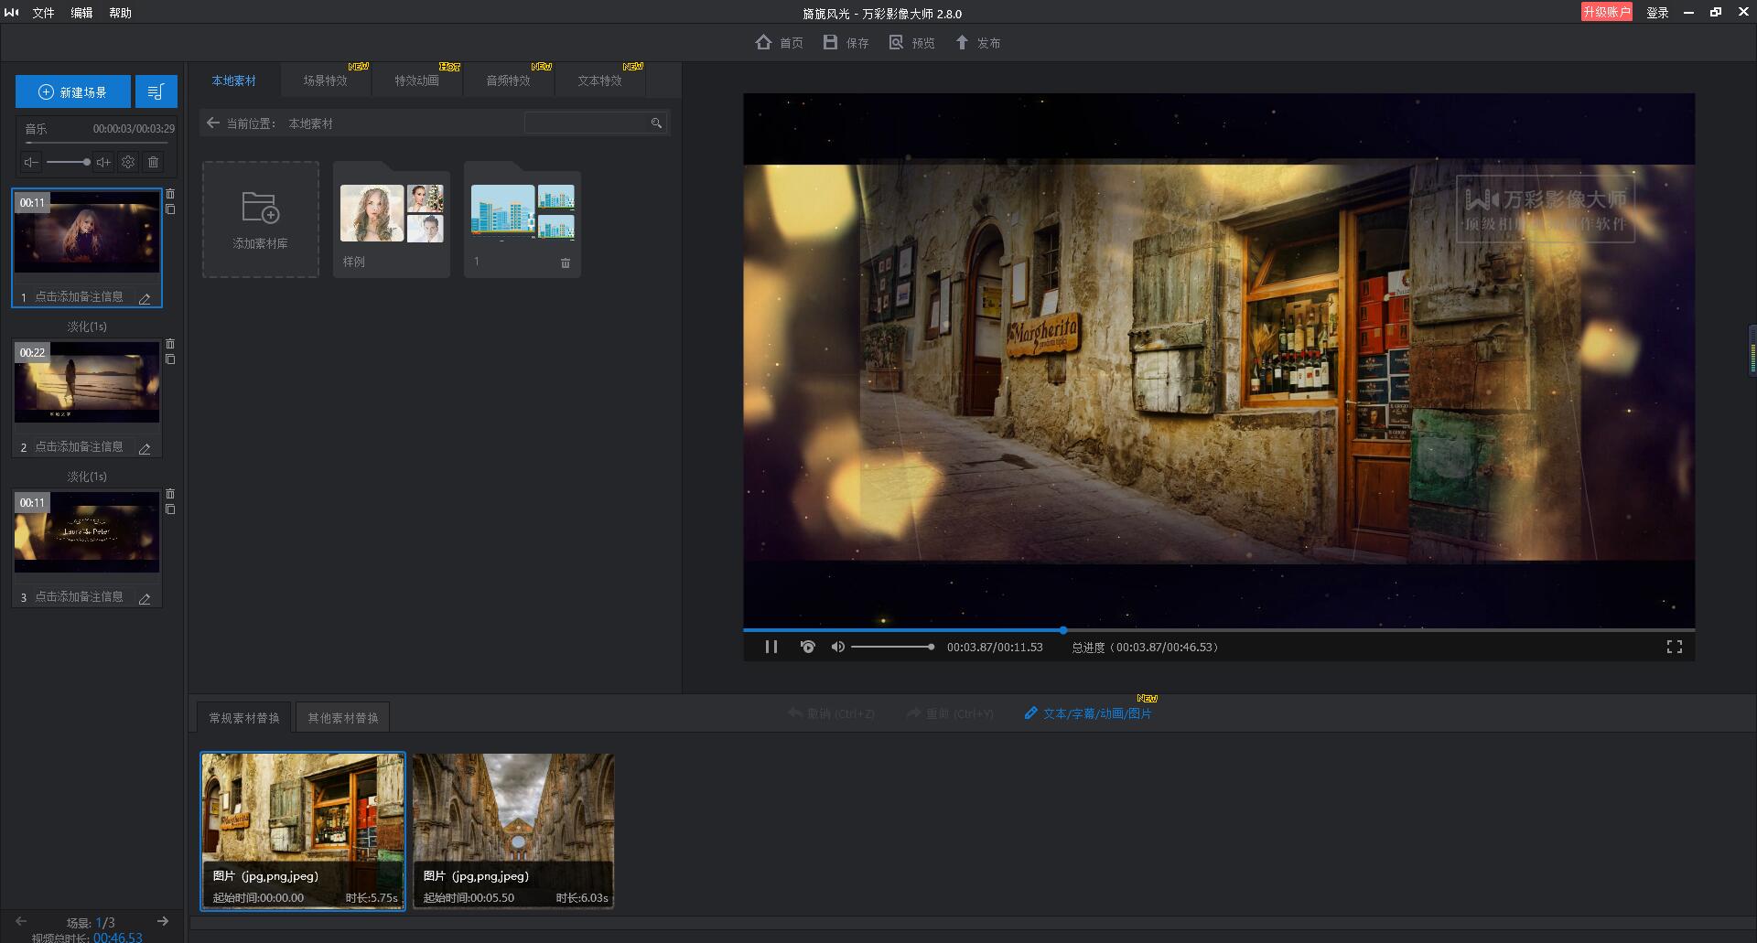Open music settings gear icon
Image resolution: width=1757 pixels, height=943 pixels.
(128, 162)
